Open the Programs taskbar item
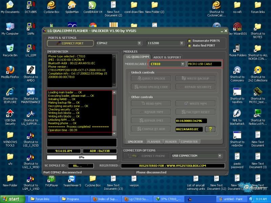Screen dimensions: 271x203 [74, 199]
